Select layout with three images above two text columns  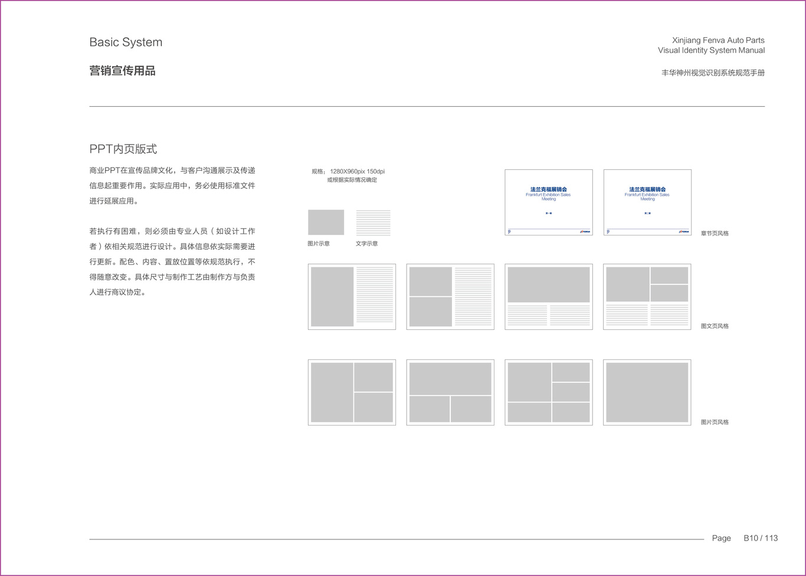(647, 297)
